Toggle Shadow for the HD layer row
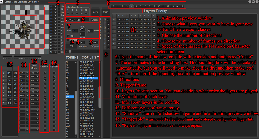 coord(45,96)
